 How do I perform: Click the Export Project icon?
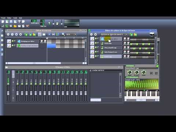[x=23, y=22]
